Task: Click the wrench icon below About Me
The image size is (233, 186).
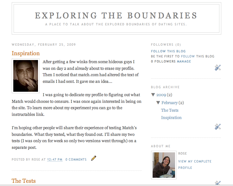Action: click(217, 183)
